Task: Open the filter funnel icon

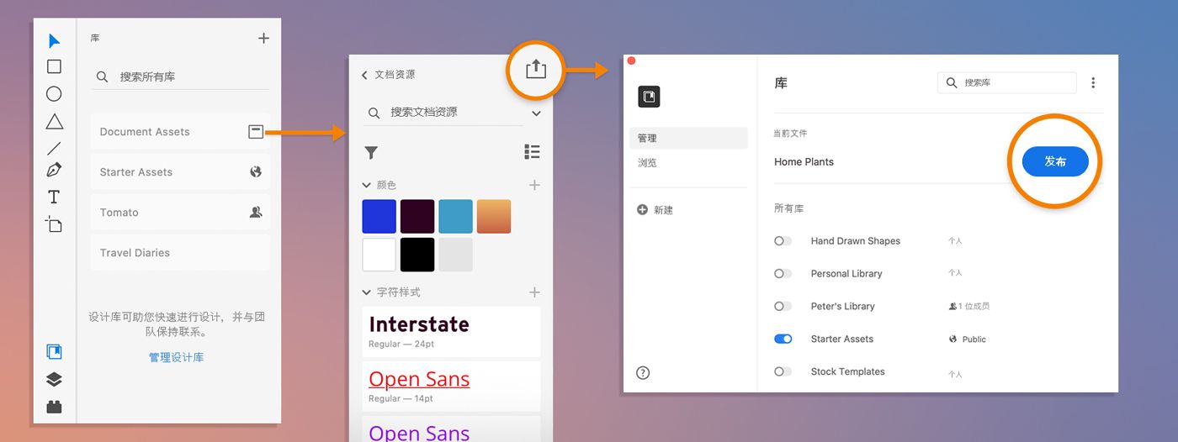Action: pos(371,152)
